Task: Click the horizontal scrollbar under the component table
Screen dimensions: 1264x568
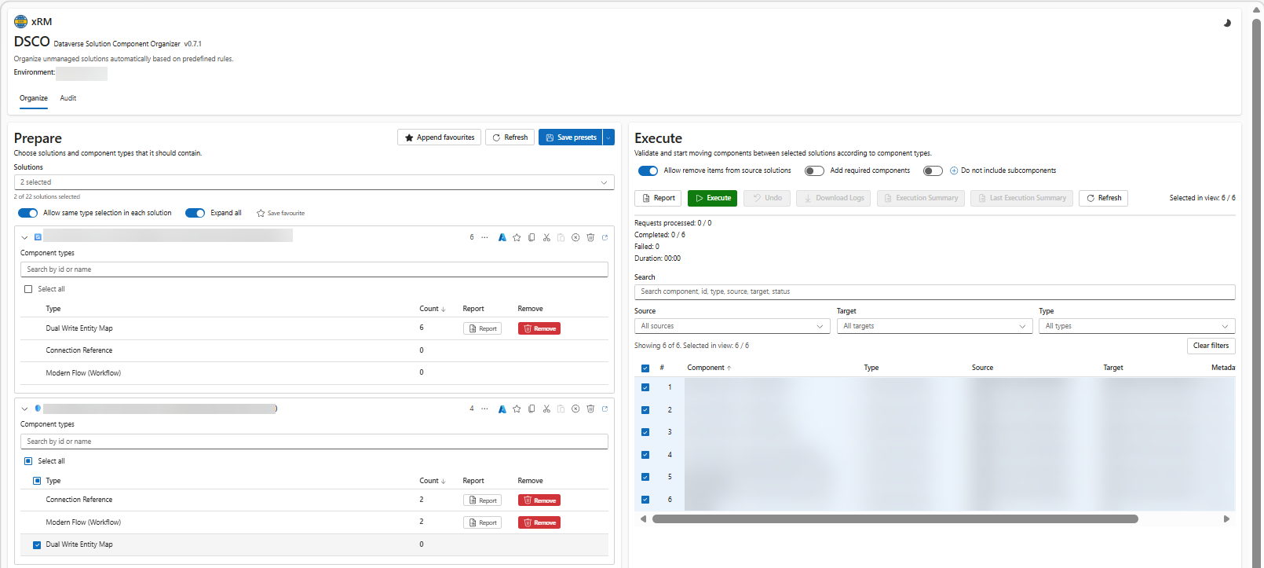Action: coord(894,519)
